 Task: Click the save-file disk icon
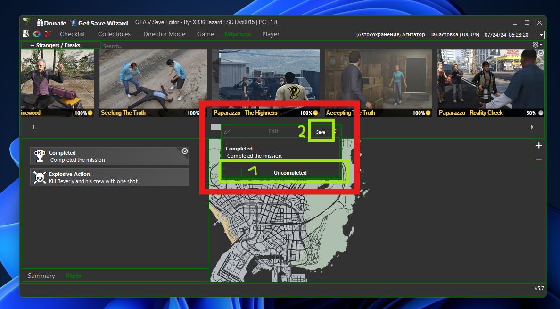click(x=26, y=34)
